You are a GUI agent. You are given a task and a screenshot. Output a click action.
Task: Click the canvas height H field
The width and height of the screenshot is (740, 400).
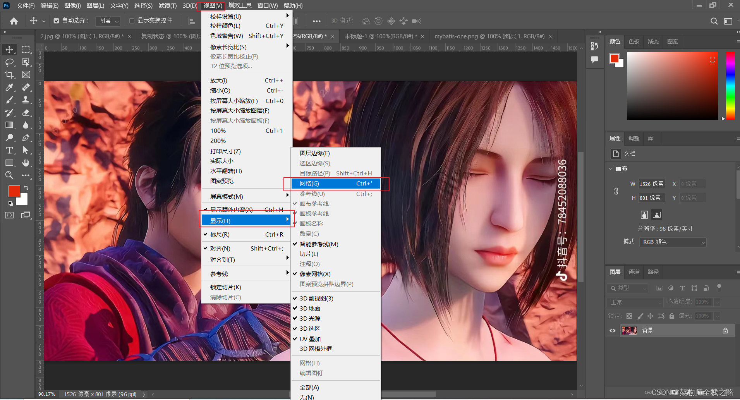tap(652, 198)
